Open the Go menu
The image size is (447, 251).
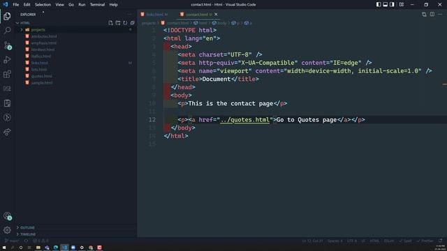[71, 5]
